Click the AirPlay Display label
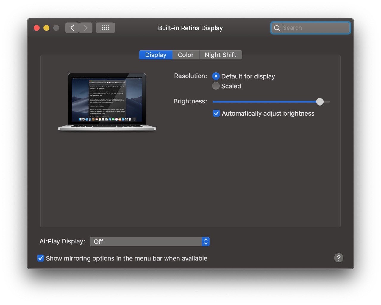This screenshot has width=381, height=305. pos(63,241)
